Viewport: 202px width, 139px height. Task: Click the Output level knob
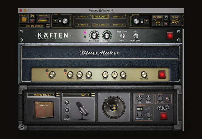coord(136,21)
